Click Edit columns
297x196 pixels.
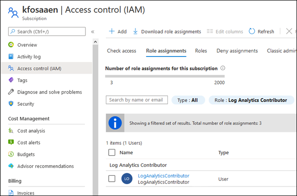pyautogui.click(x=225, y=31)
